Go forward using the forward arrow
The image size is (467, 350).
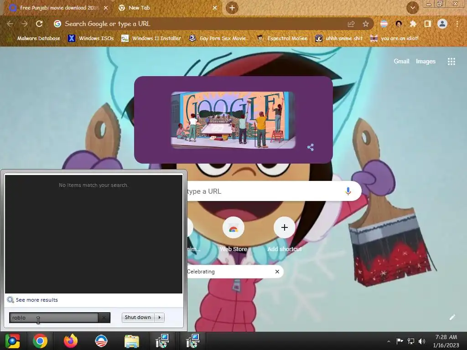point(25,24)
